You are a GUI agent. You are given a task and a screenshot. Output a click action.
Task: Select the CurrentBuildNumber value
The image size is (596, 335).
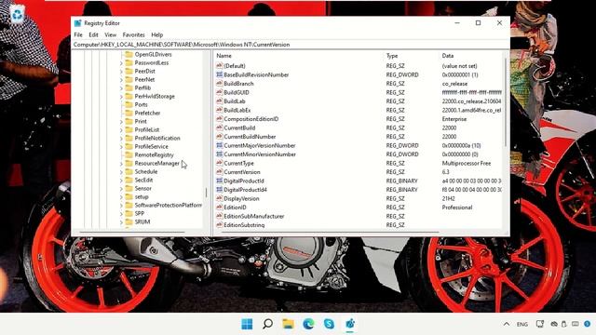[250, 137]
